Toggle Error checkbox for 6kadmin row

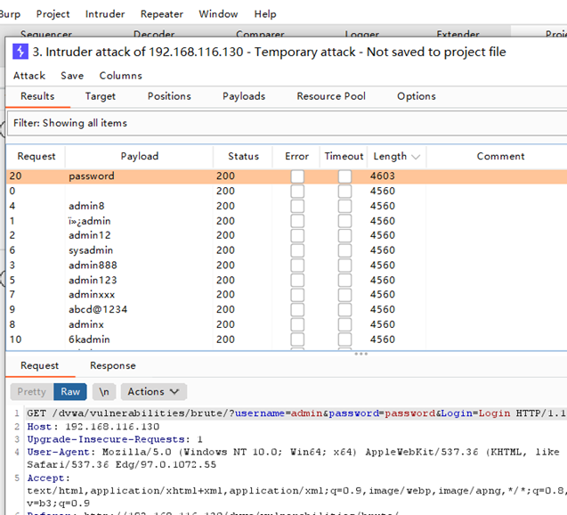tap(297, 339)
